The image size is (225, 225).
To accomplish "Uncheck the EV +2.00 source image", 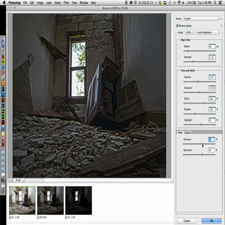I will click(10, 217).
